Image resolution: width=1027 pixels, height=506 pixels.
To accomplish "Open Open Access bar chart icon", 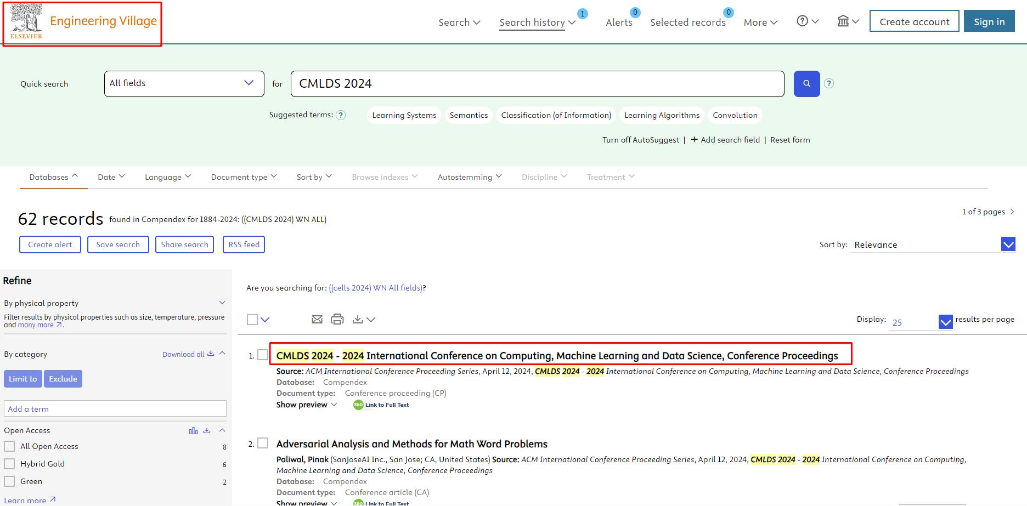I will point(193,431).
